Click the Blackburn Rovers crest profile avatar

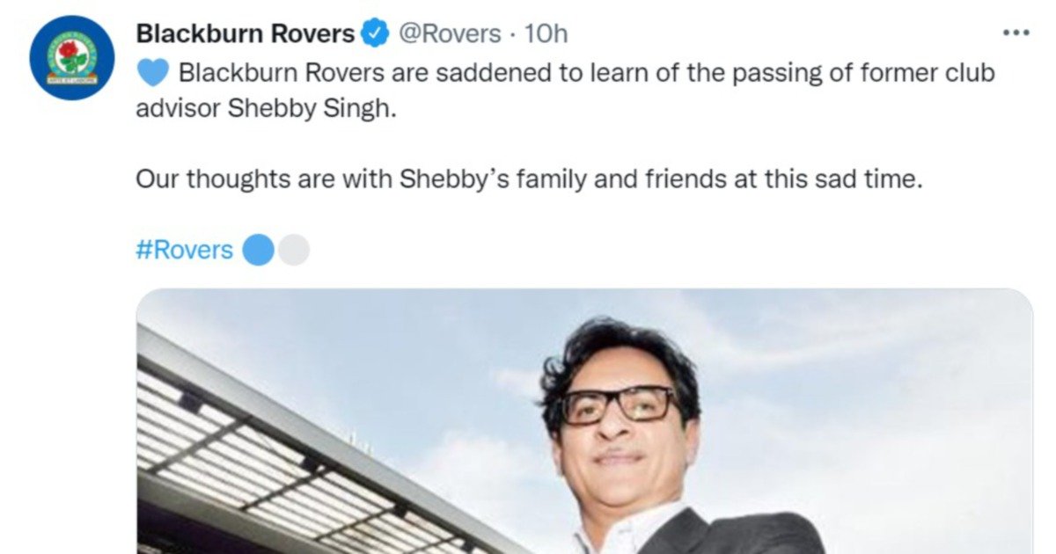pos(70,58)
